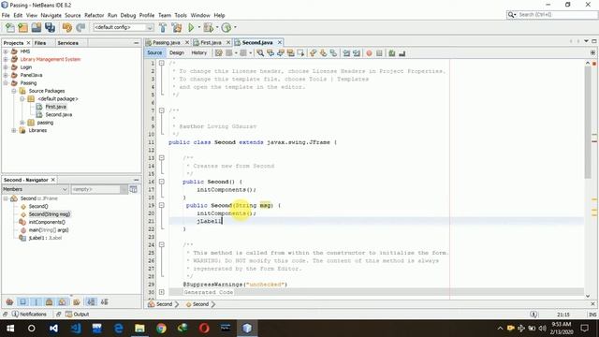Click the Open Project toolbar icon
Viewport: 599px width, 337px height.
37,27
